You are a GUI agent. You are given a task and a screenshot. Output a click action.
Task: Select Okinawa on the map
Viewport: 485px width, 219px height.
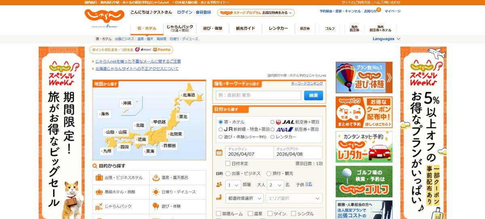[x=127, y=103]
